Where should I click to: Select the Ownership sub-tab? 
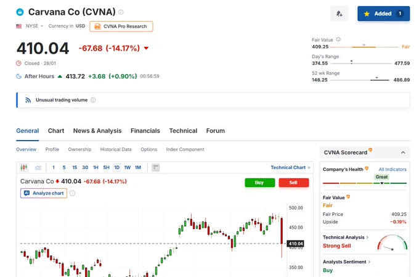pyautogui.click(x=79, y=149)
